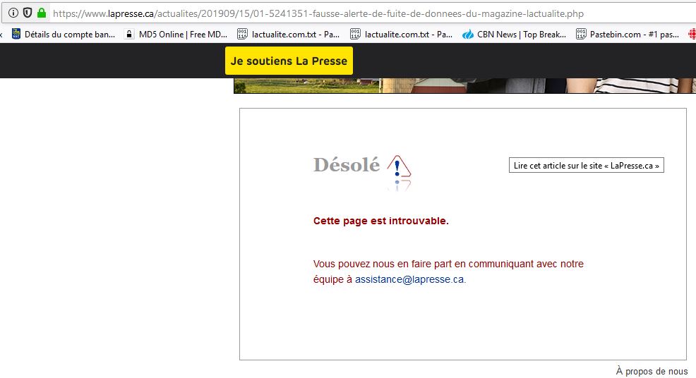This screenshot has height=378, width=696.
Task: Click the Désolé heading text
Action: click(x=347, y=165)
